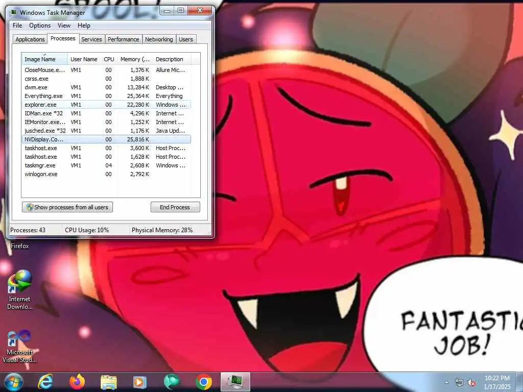Open the Windows Start menu orb

click(x=14, y=382)
